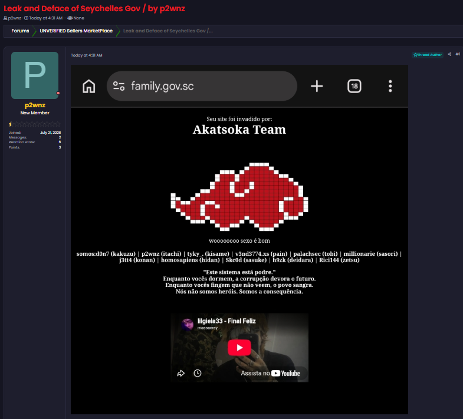Click the Assista no YouTube link

[x=270, y=373]
